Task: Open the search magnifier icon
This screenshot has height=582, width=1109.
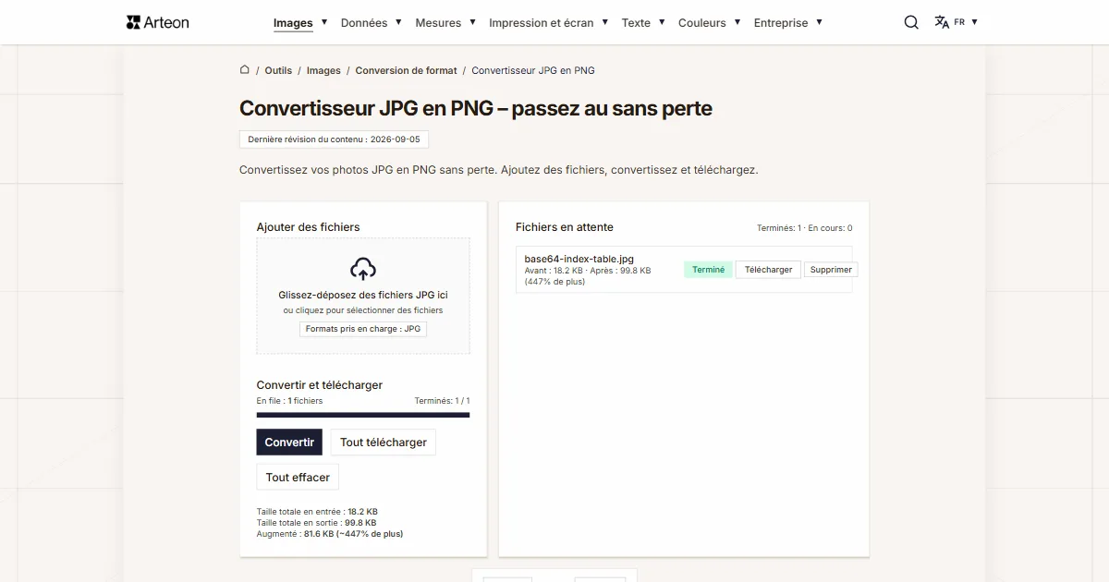Action: pos(911,22)
